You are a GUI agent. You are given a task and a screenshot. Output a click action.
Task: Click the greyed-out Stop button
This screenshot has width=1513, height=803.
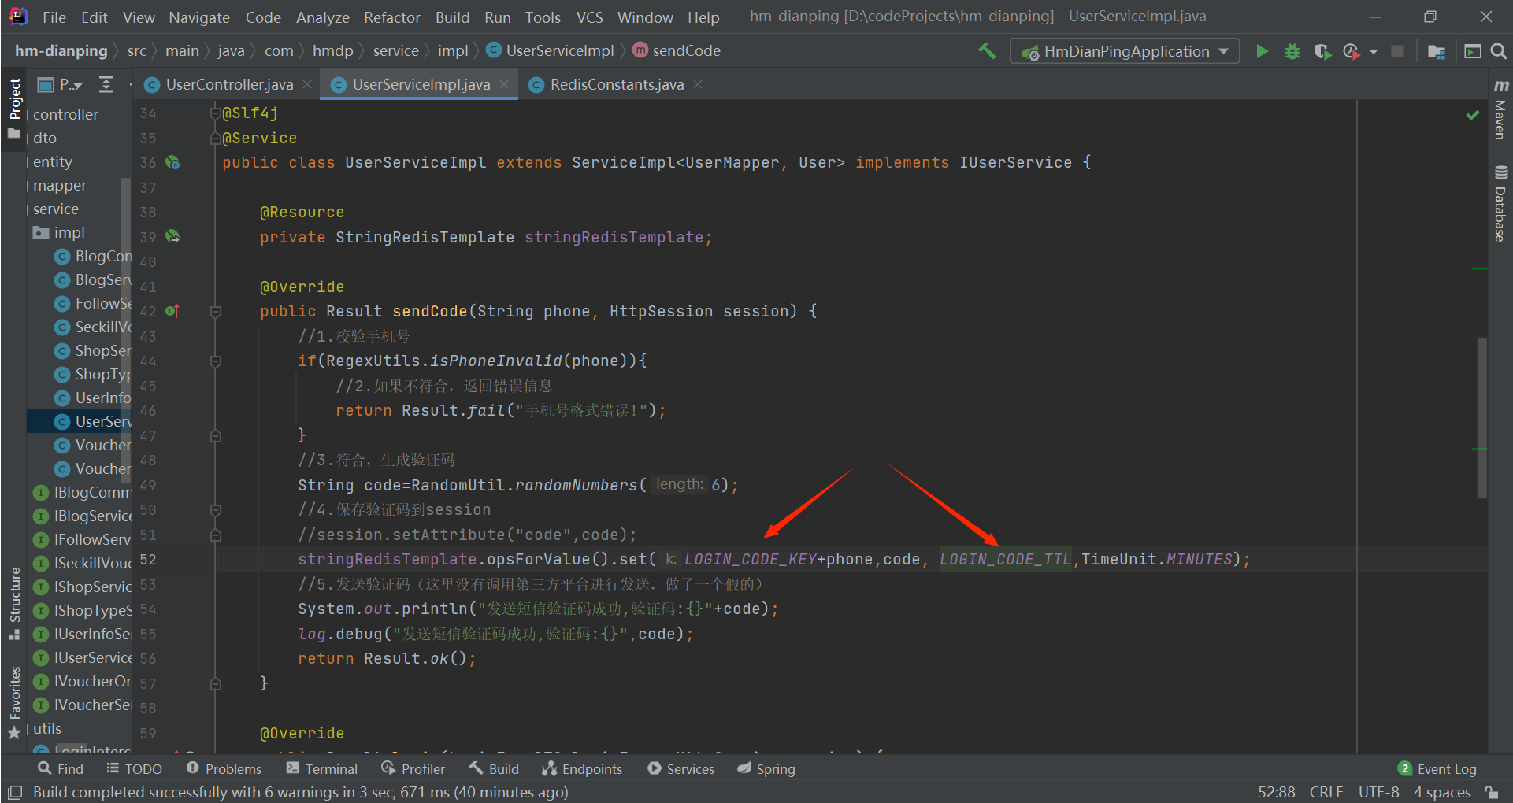[1397, 51]
